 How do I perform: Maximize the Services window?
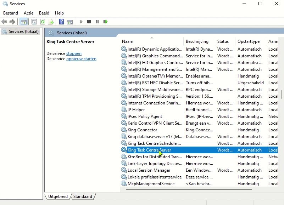260,4
